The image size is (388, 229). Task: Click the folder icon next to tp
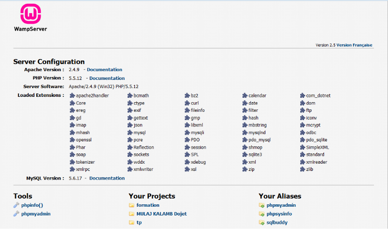pyautogui.click(x=131, y=222)
